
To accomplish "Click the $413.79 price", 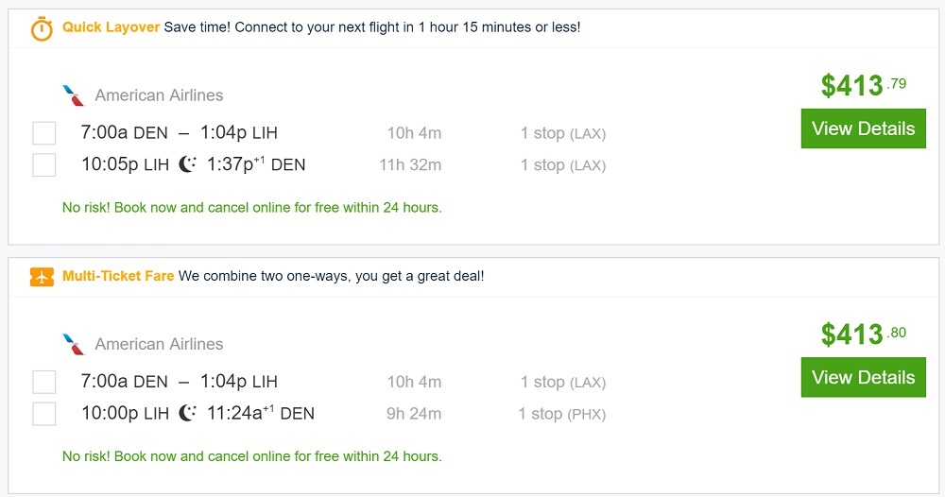I will pyautogui.click(x=863, y=86).
